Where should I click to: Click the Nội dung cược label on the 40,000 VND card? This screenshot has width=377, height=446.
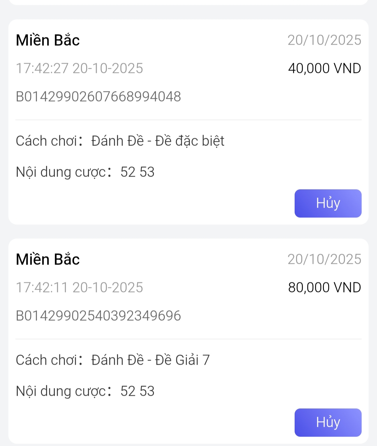[61, 172]
